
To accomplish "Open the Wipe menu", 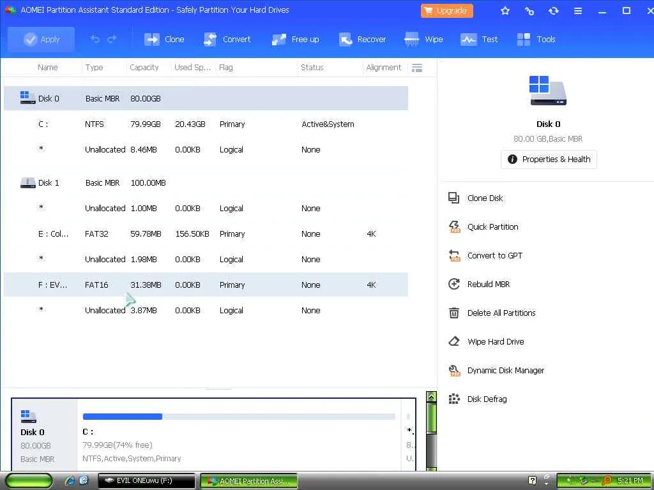I will [423, 40].
